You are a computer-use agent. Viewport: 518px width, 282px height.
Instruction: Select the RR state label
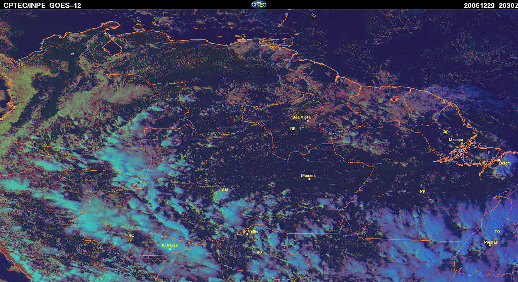(x=293, y=128)
